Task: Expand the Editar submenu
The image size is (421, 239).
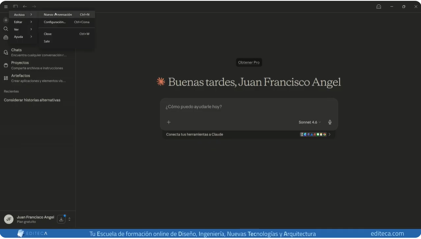Action: pyautogui.click(x=19, y=22)
